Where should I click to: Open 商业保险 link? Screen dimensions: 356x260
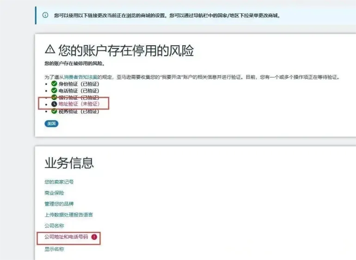click(54, 193)
